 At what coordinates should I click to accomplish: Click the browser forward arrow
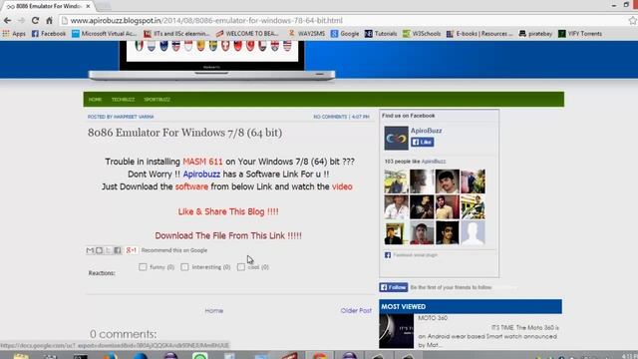[21, 20]
